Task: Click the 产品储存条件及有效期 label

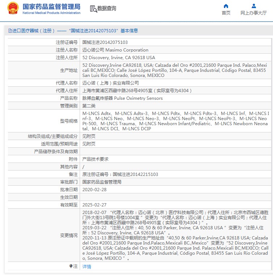Action: (56, 152)
